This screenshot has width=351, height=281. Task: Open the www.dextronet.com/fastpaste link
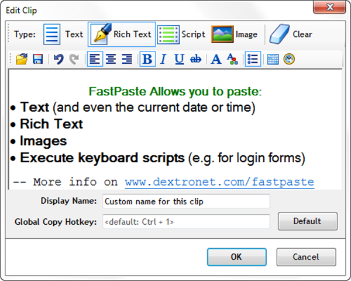coord(219,182)
